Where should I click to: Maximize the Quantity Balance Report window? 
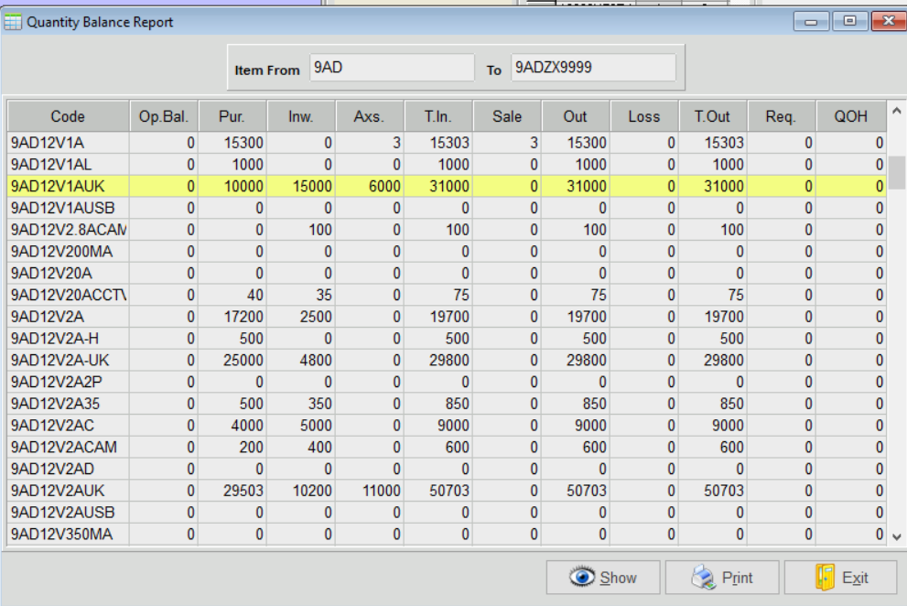850,21
